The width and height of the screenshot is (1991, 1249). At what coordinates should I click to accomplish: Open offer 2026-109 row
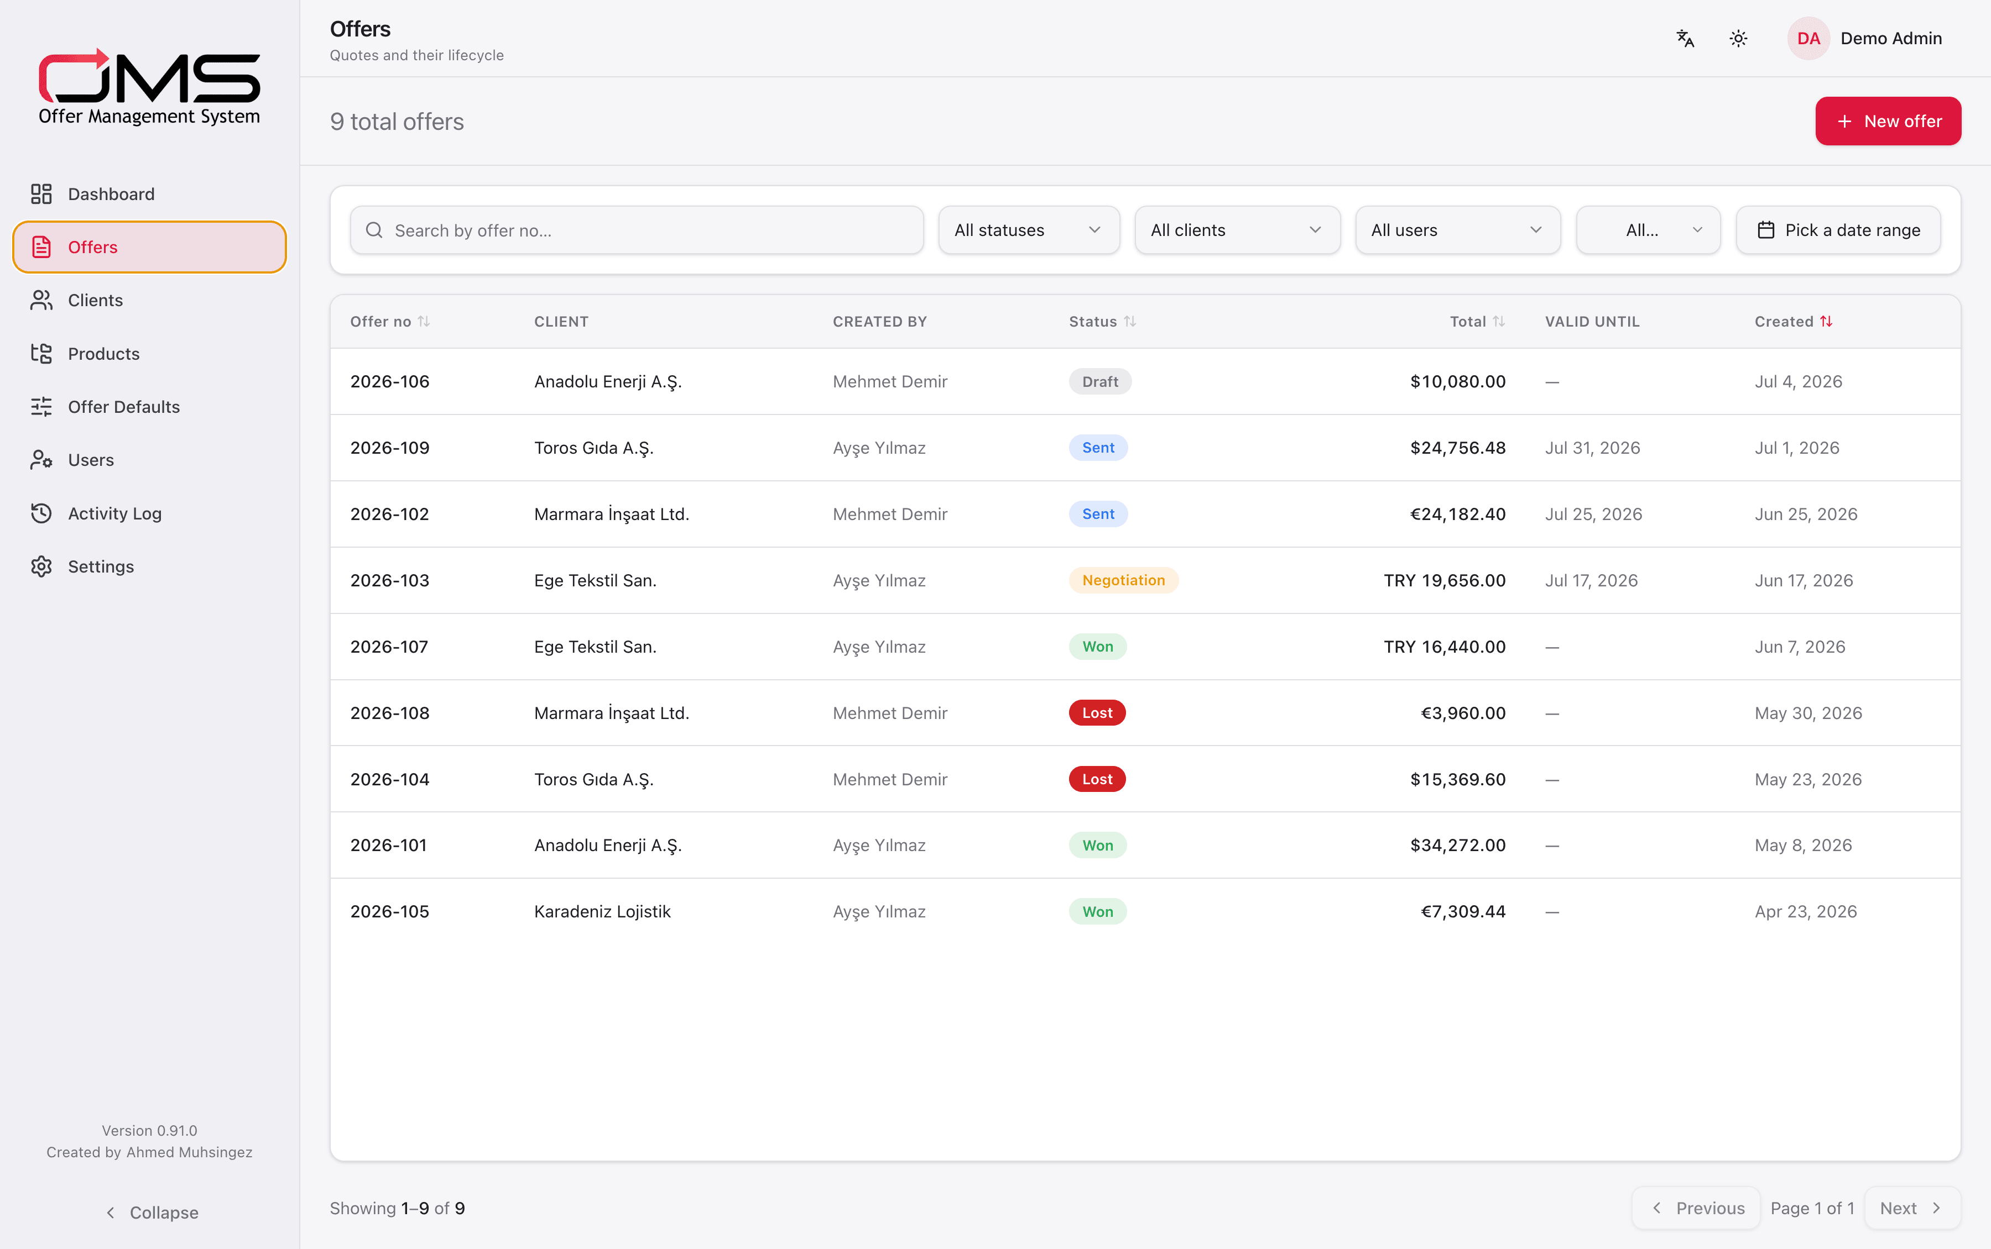[x=1145, y=448]
